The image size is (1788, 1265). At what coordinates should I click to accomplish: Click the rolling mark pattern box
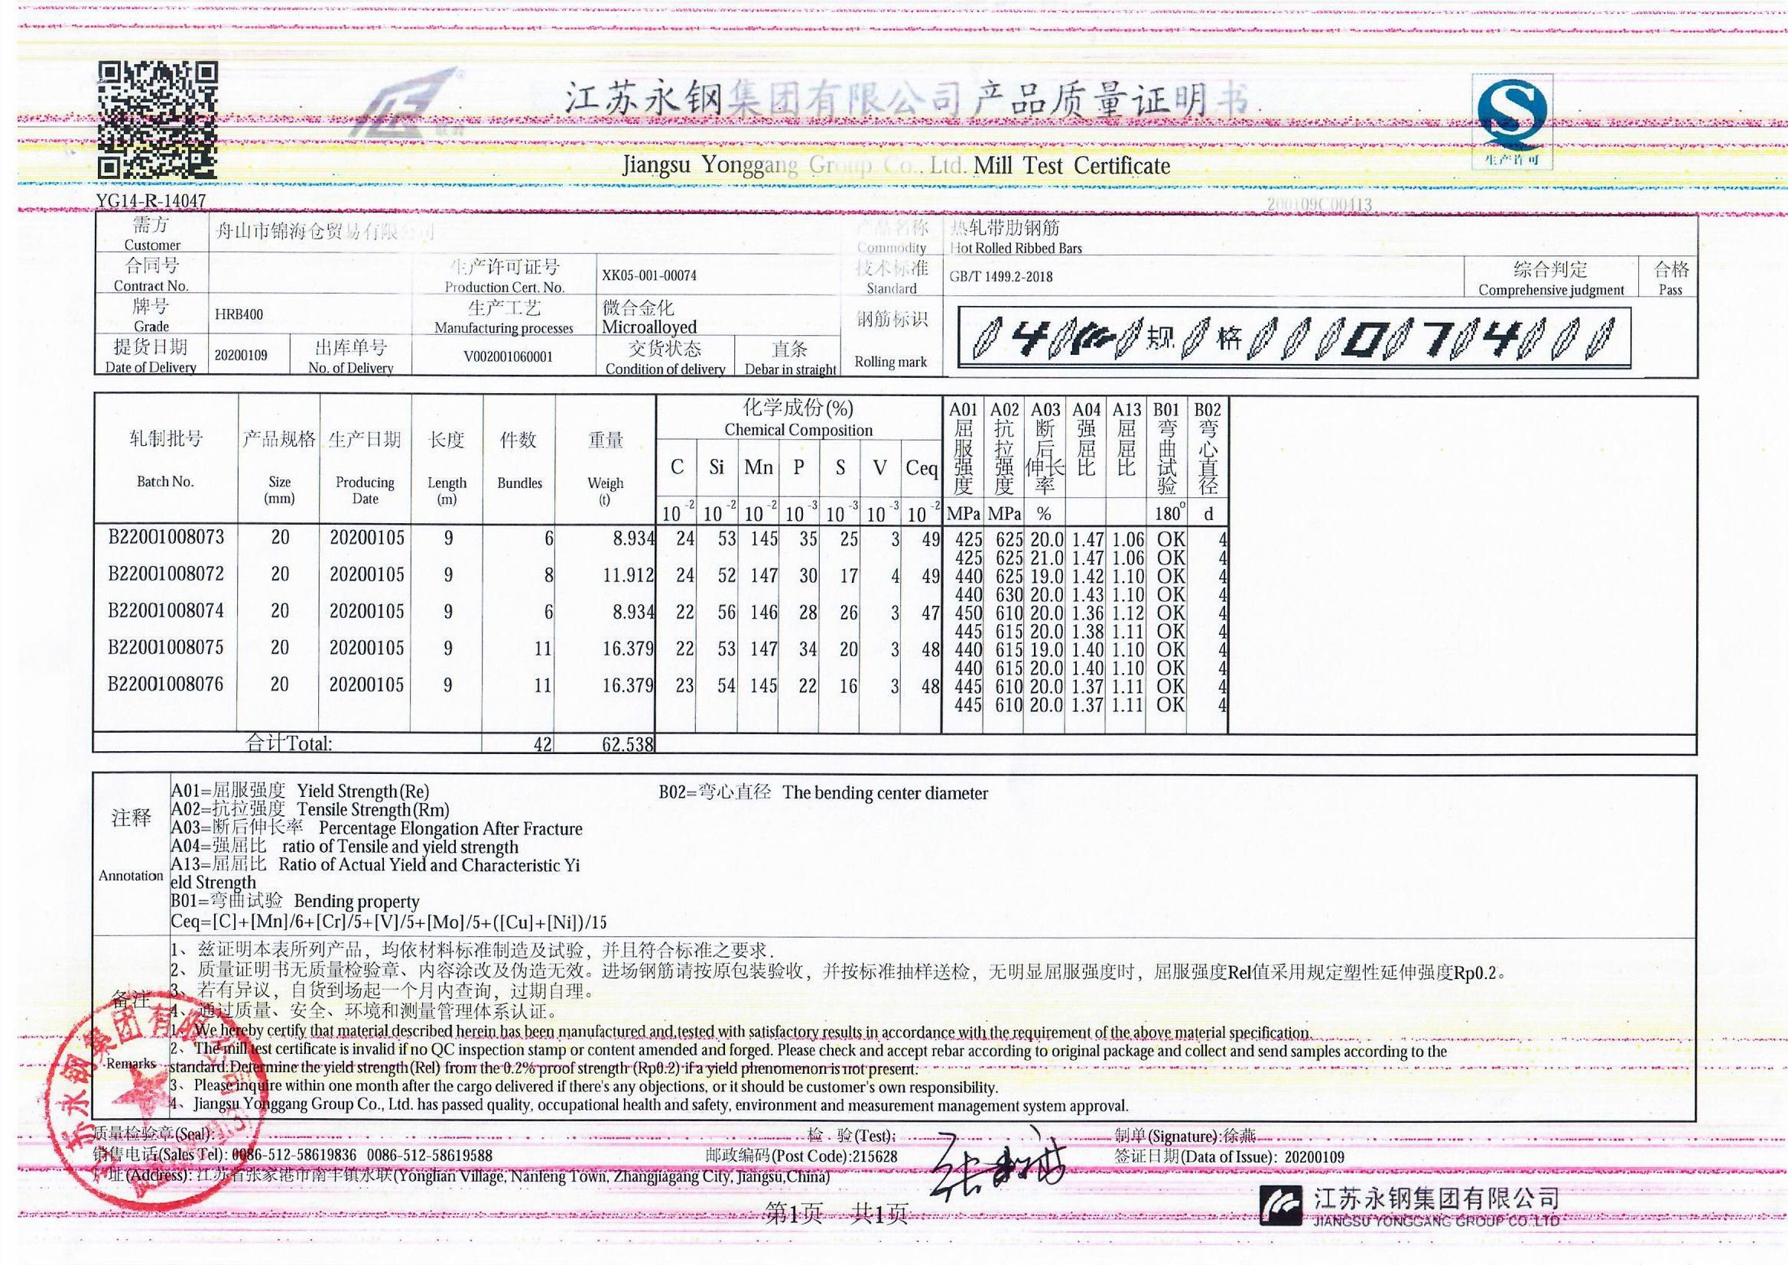pos(1293,337)
